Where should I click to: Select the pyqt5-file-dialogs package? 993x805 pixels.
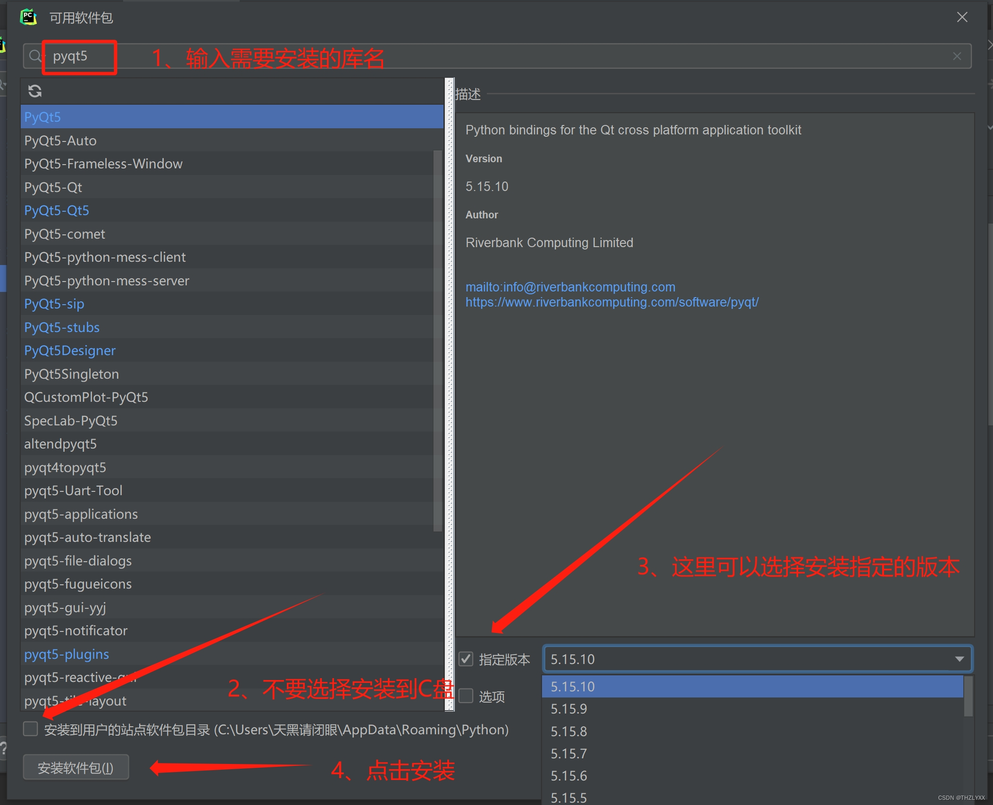(x=232, y=560)
